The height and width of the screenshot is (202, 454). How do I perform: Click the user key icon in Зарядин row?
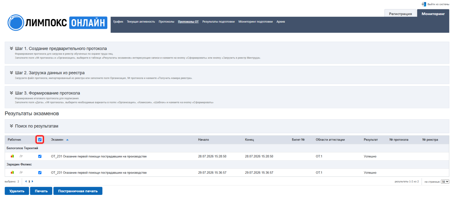click(x=21, y=172)
